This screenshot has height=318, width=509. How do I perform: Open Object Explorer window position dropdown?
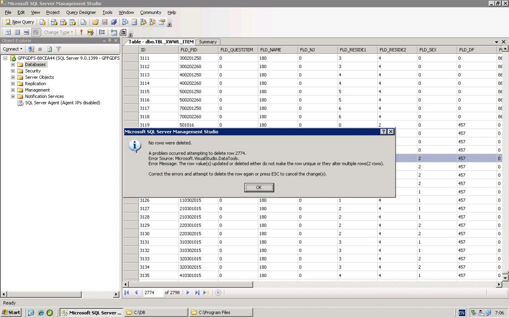click(x=105, y=41)
